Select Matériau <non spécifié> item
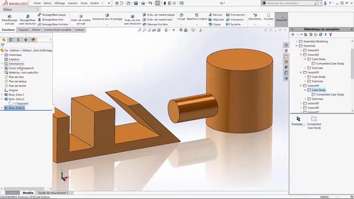This screenshot has width=354, height=199. [x=24, y=72]
